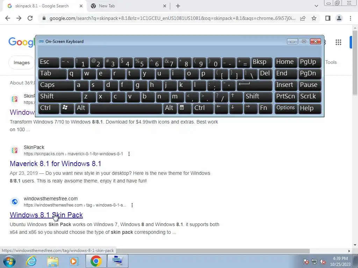Screen dimensions: 358x268
Task: Expand the tab search dropdown arrow
Action: click(x=316, y=6)
